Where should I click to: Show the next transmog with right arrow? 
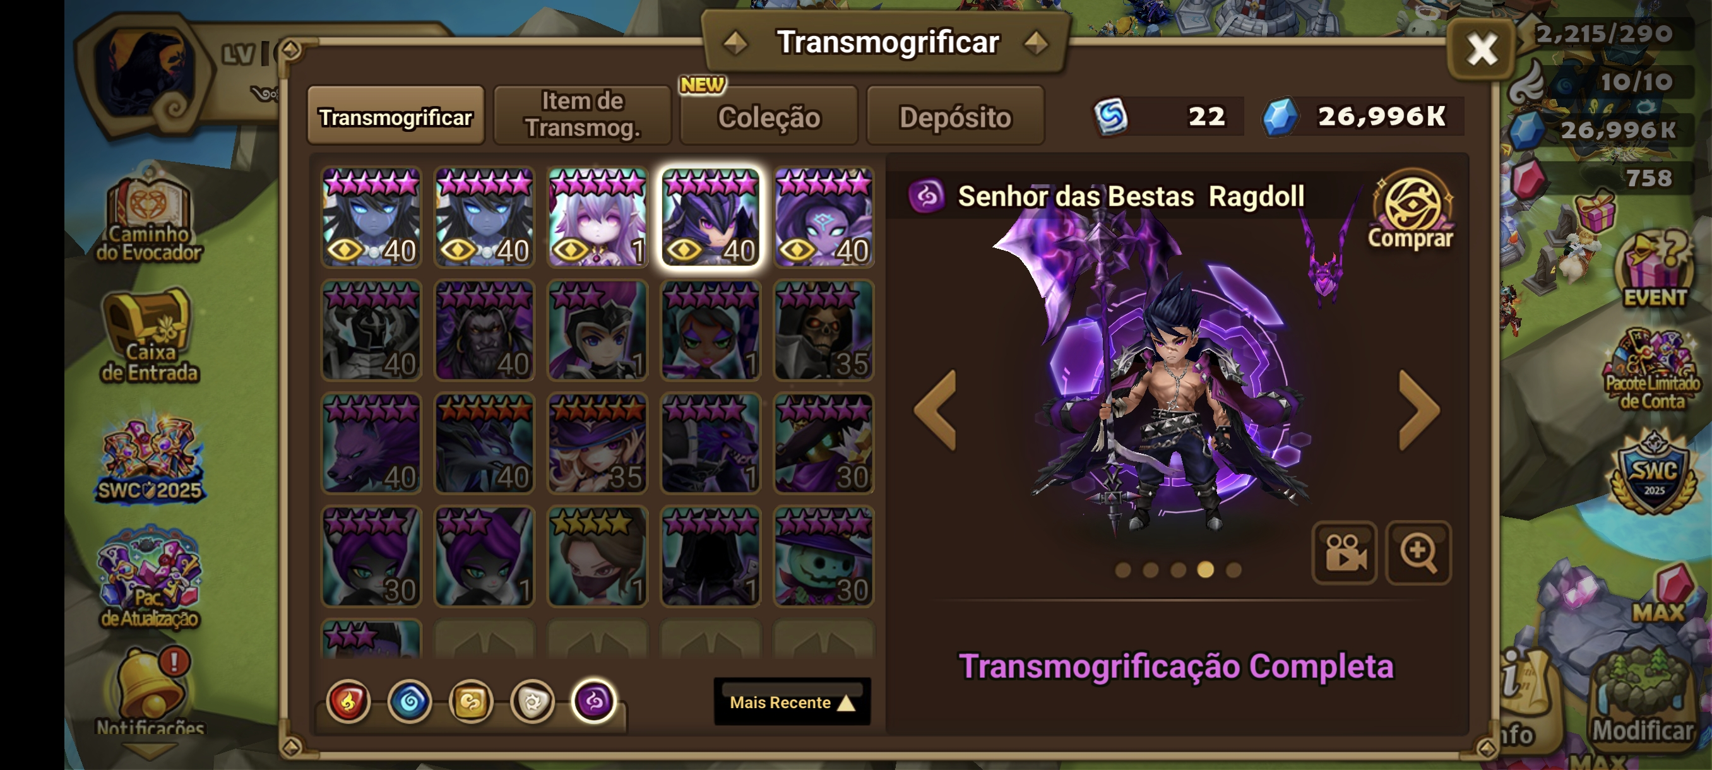pyautogui.click(x=1419, y=410)
